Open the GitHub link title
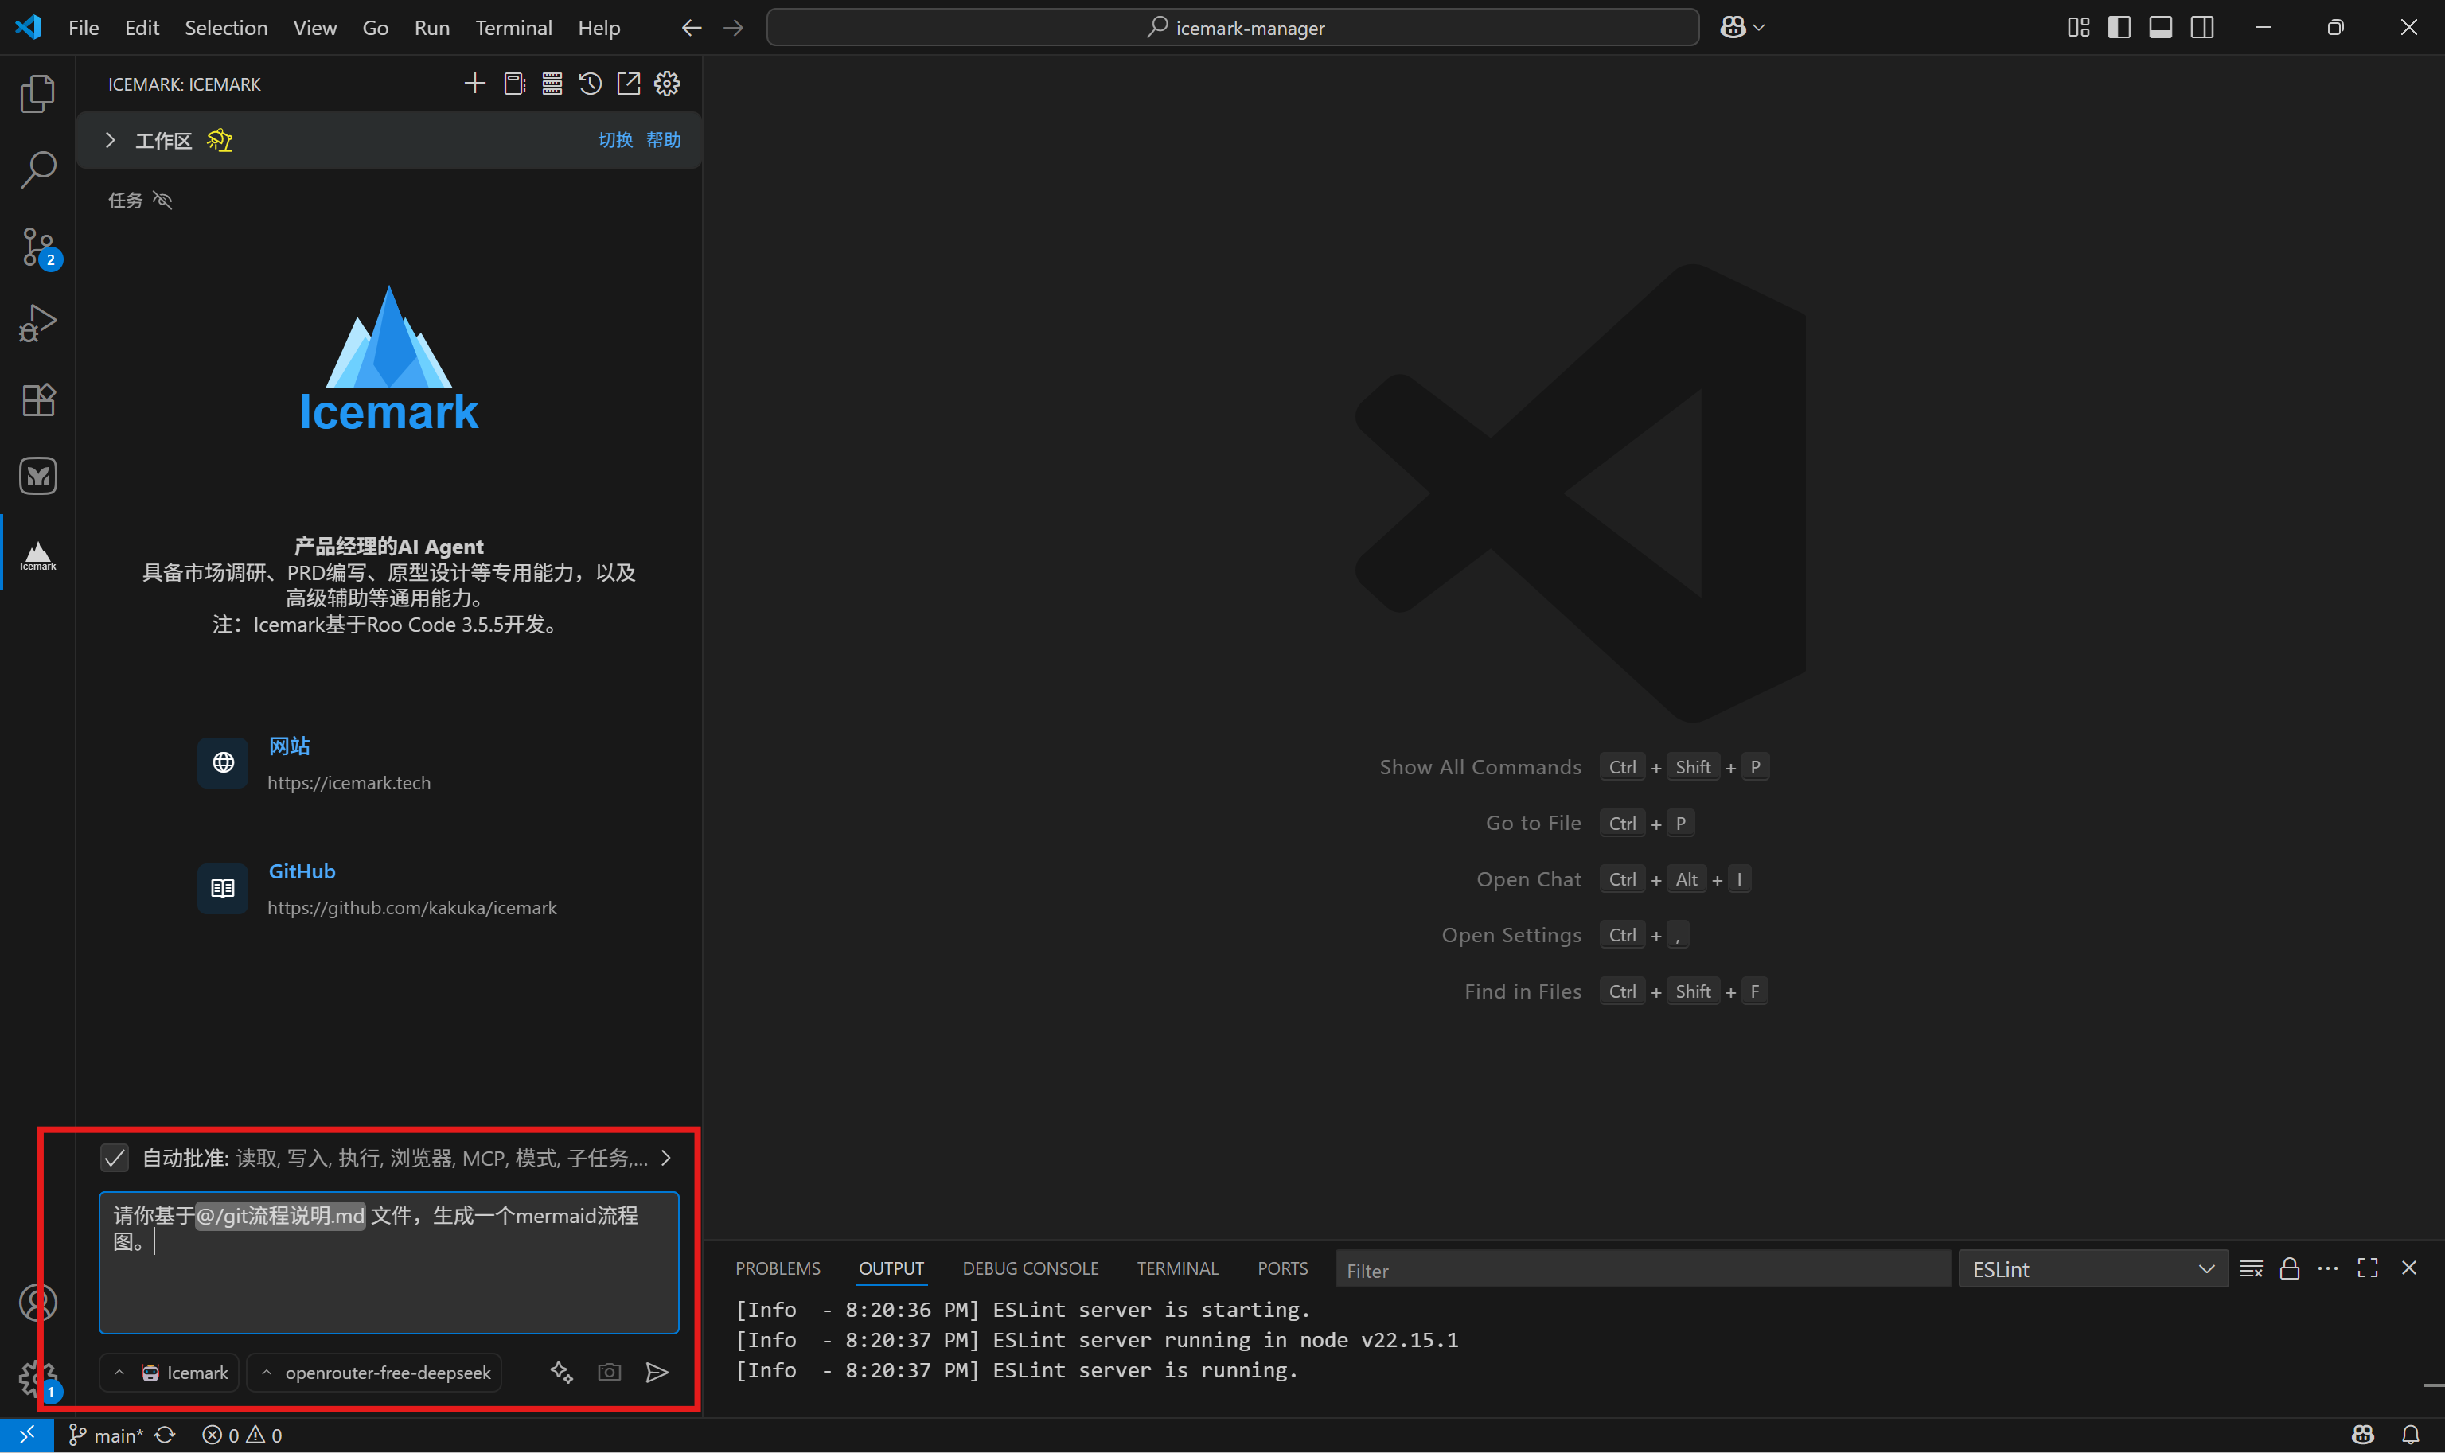This screenshot has height=1453, width=2445. point(302,871)
